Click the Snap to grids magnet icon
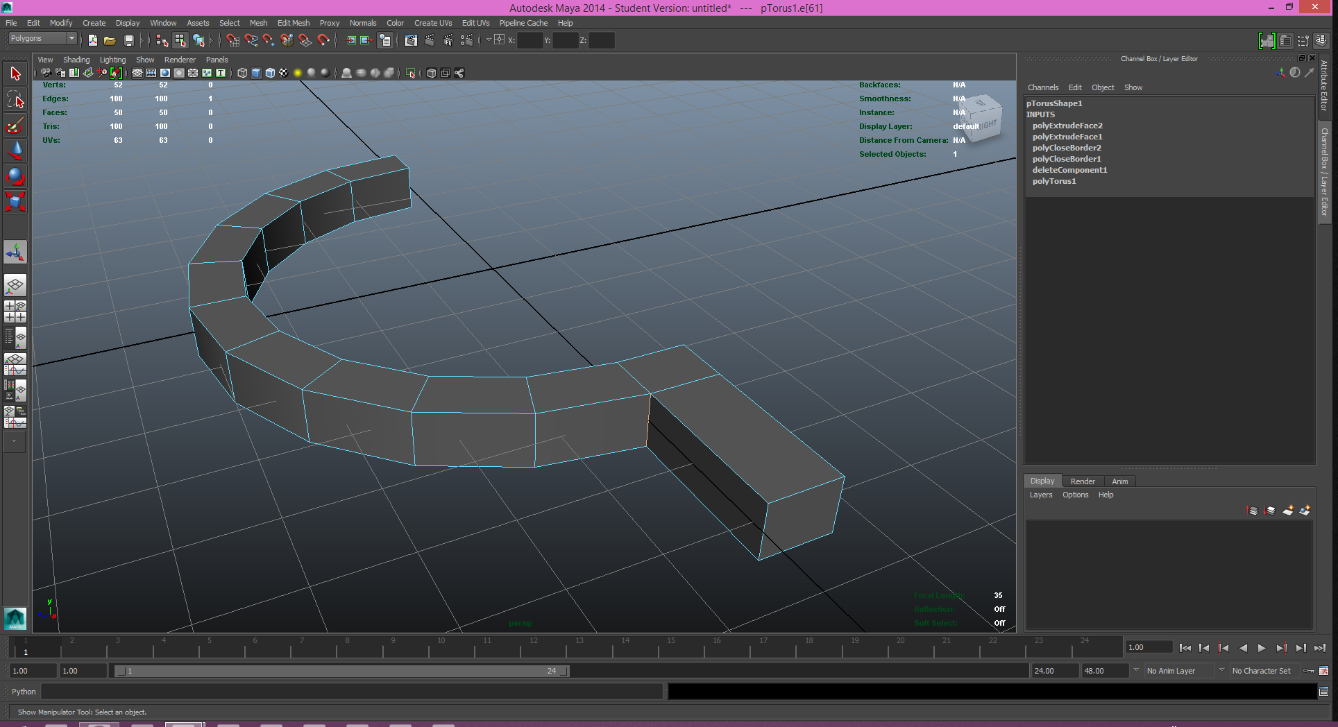The image size is (1338, 727). click(x=232, y=40)
